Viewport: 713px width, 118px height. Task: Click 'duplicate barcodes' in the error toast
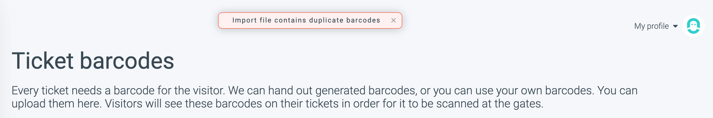tap(344, 21)
